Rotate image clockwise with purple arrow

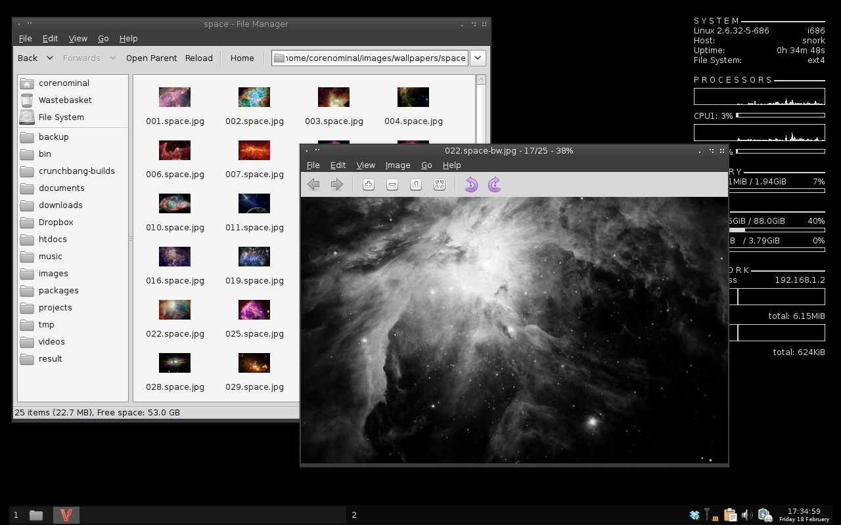495,185
